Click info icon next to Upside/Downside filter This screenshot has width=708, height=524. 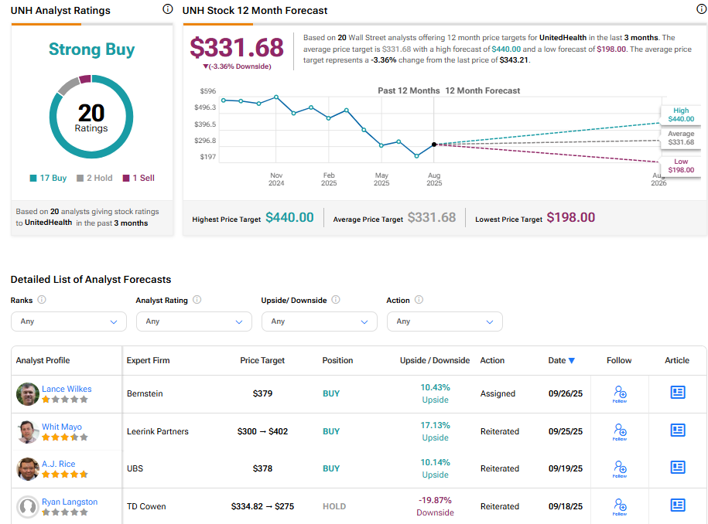[336, 300]
